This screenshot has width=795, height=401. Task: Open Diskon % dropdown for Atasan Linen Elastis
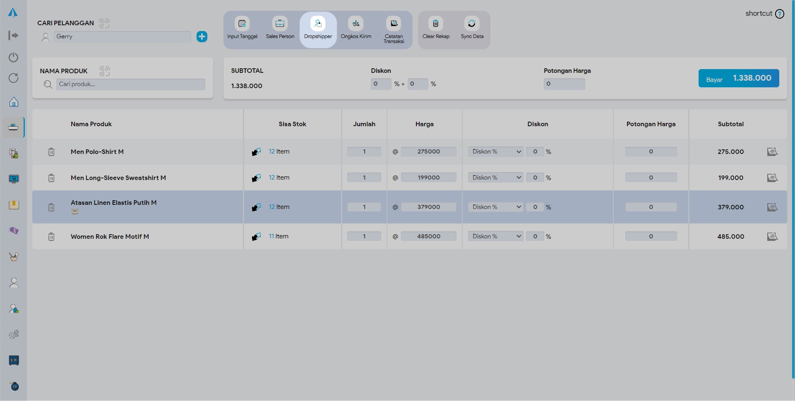(495, 207)
